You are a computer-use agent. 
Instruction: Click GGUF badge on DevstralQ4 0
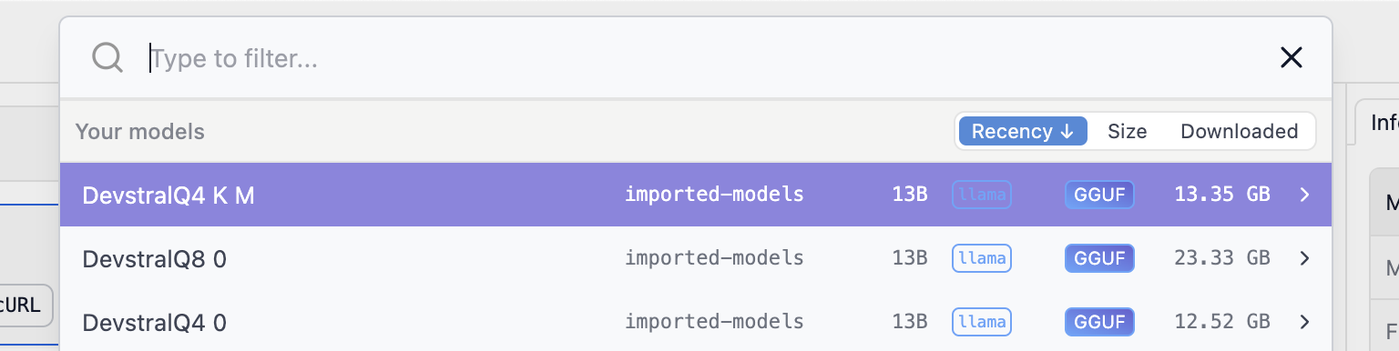point(1098,322)
